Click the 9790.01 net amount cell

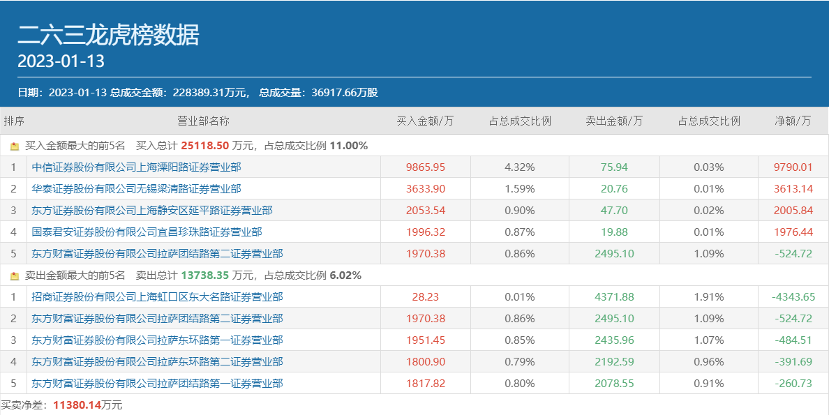tap(793, 167)
